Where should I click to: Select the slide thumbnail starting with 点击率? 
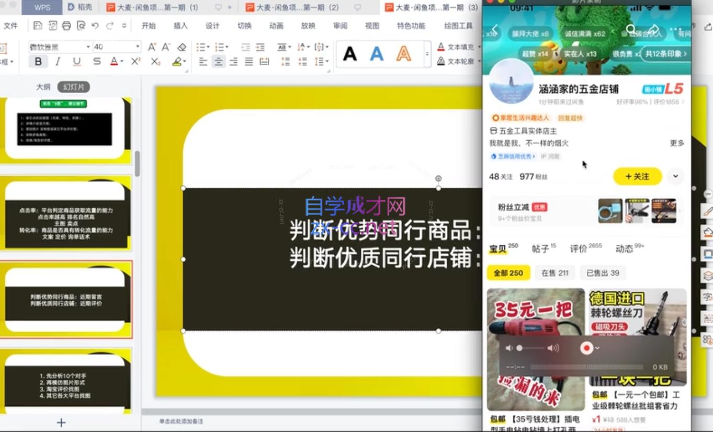tap(66, 212)
